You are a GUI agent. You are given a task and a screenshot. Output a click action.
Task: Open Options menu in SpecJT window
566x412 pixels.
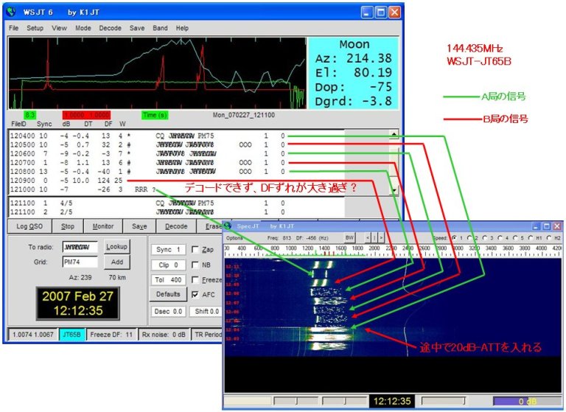coord(234,238)
